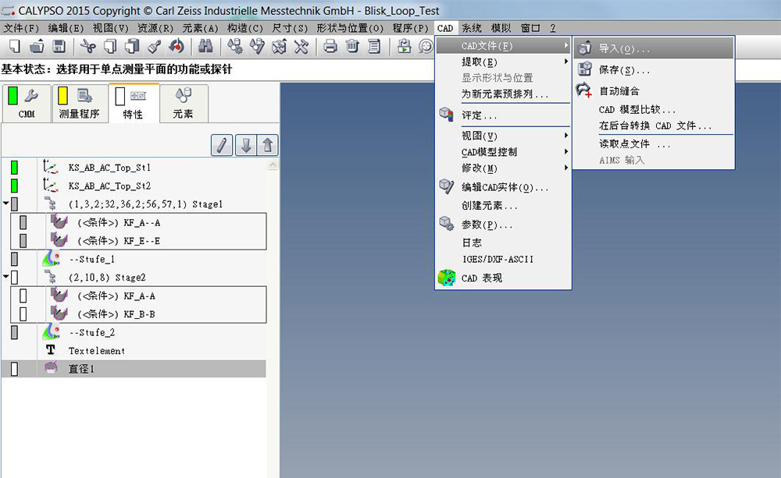
Task: Click the binoculars Find icon
Action: pyautogui.click(x=205, y=47)
